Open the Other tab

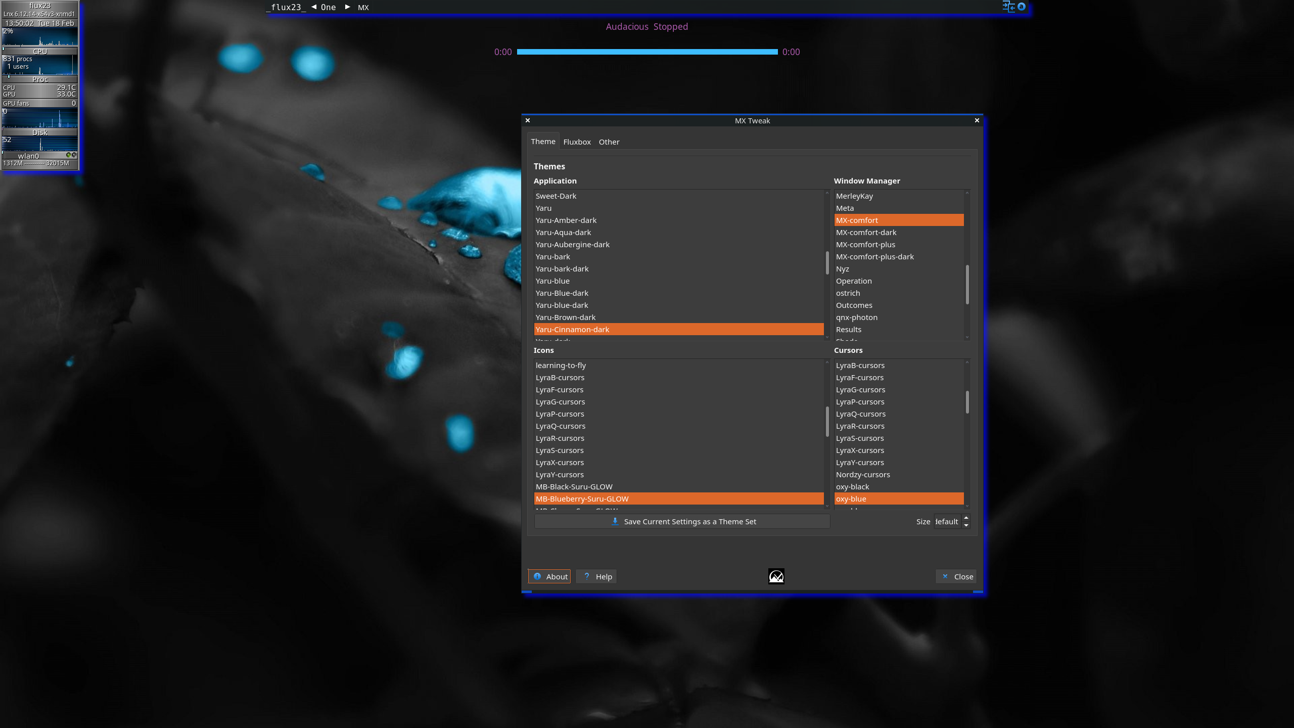pos(609,142)
